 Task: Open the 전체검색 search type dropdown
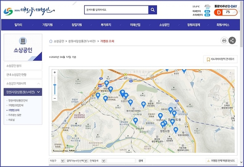[97, 161]
